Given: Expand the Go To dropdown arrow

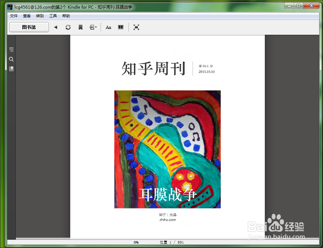Looking at the screenshot, I should [96, 27].
